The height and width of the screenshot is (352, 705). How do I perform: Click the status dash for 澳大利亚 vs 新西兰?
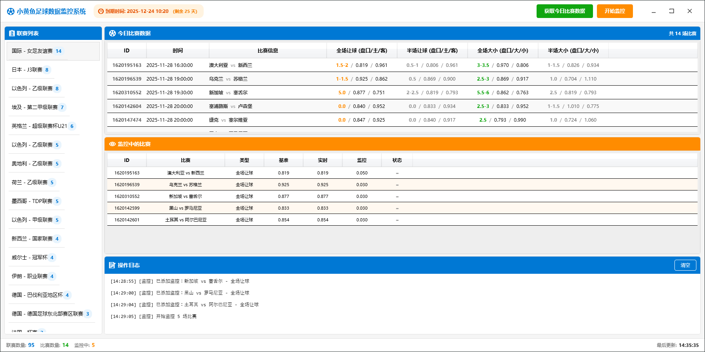(x=397, y=172)
